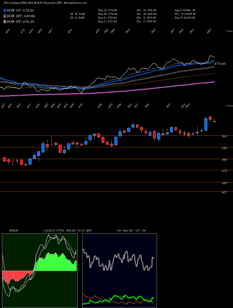Image resolution: width=233 pixels, height=308 pixels.
Task: Click the 'Pre O: 595.50' value
Action: click(x=146, y=10)
